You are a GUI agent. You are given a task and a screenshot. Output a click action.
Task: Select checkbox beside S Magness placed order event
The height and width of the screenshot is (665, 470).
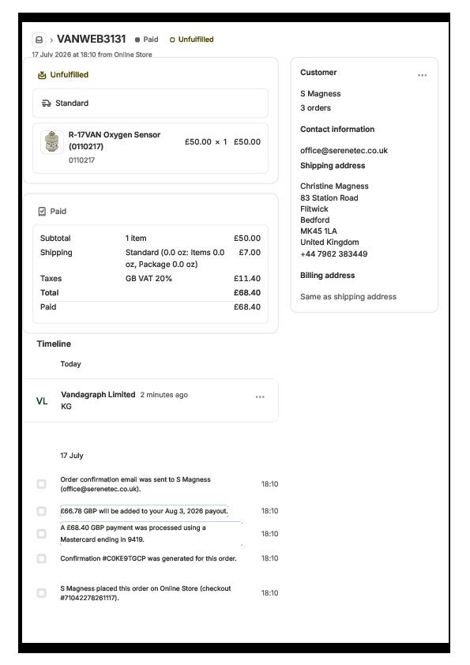[42, 593]
